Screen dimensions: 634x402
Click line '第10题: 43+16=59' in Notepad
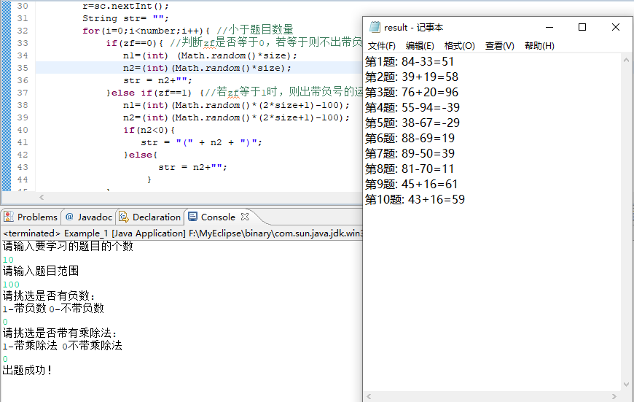point(415,200)
